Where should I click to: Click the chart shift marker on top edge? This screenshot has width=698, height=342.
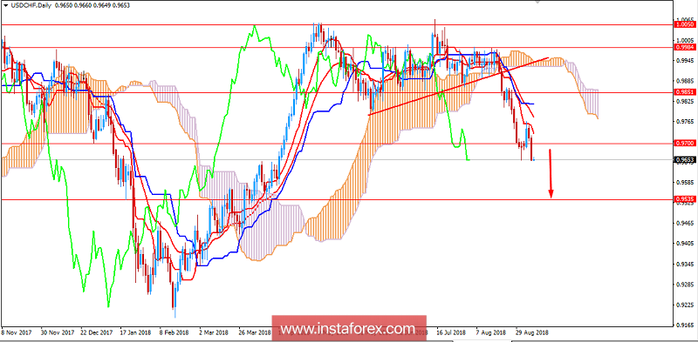(x=537, y=2)
